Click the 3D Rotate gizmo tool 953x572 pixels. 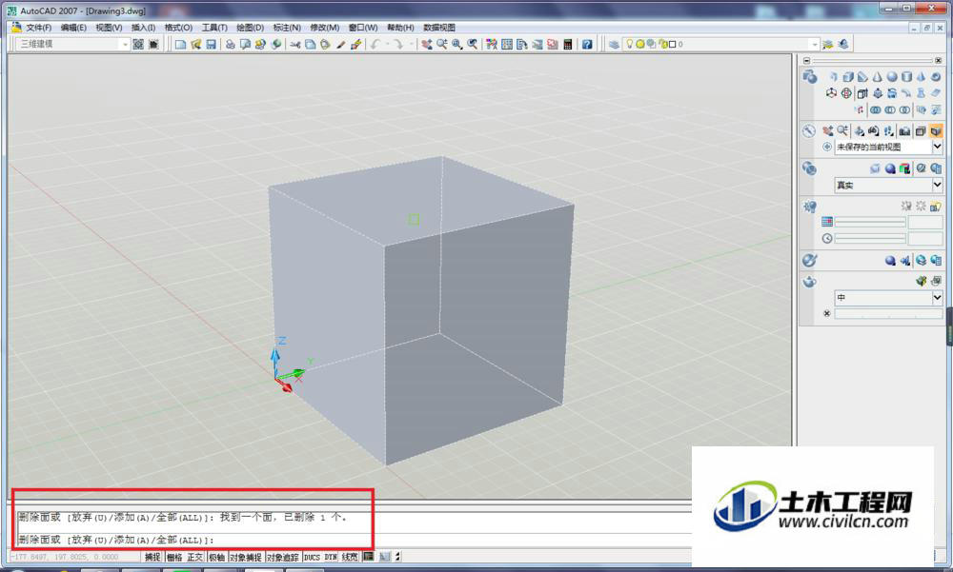pos(846,93)
